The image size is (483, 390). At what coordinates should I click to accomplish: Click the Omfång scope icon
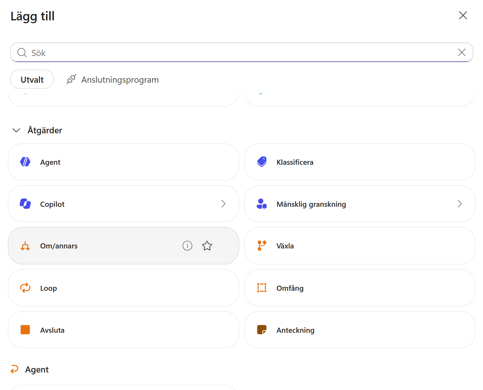[262, 288]
